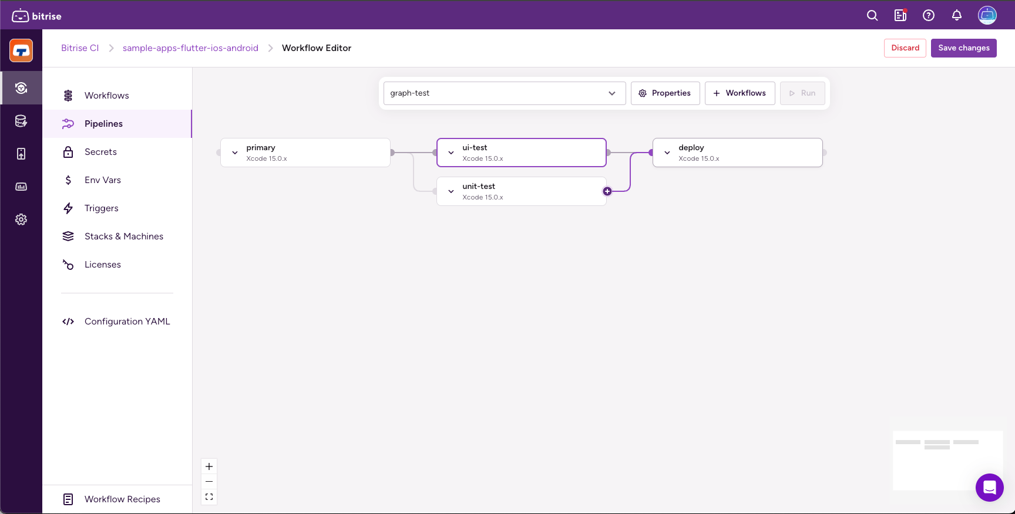Open Configuration YAML section

[x=127, y=322]
